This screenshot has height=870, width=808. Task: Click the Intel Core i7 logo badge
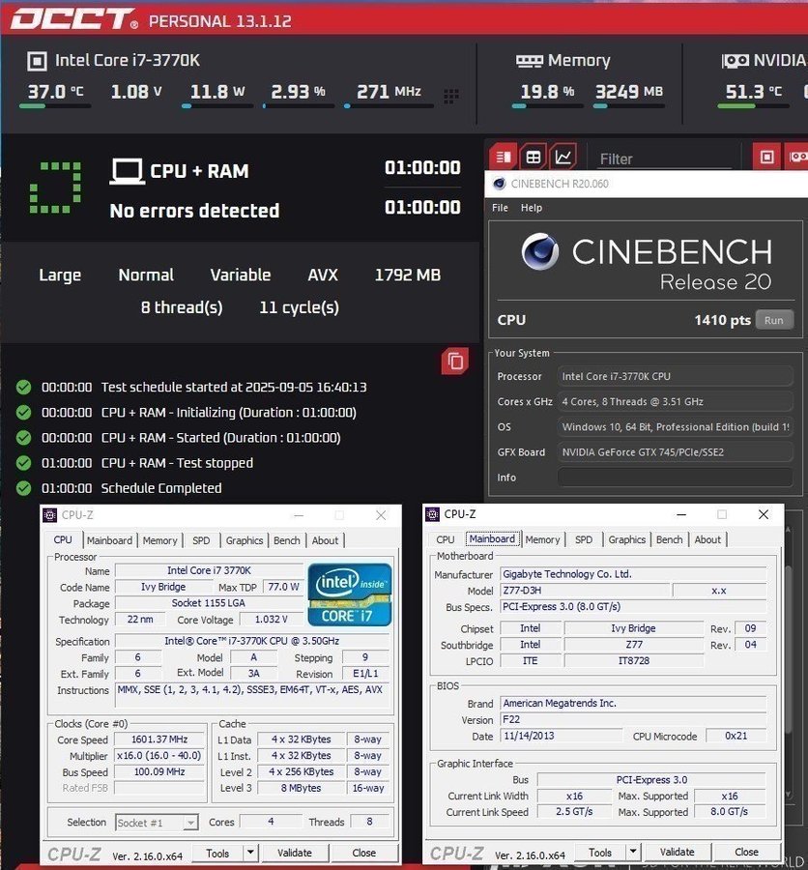(349, 594)
